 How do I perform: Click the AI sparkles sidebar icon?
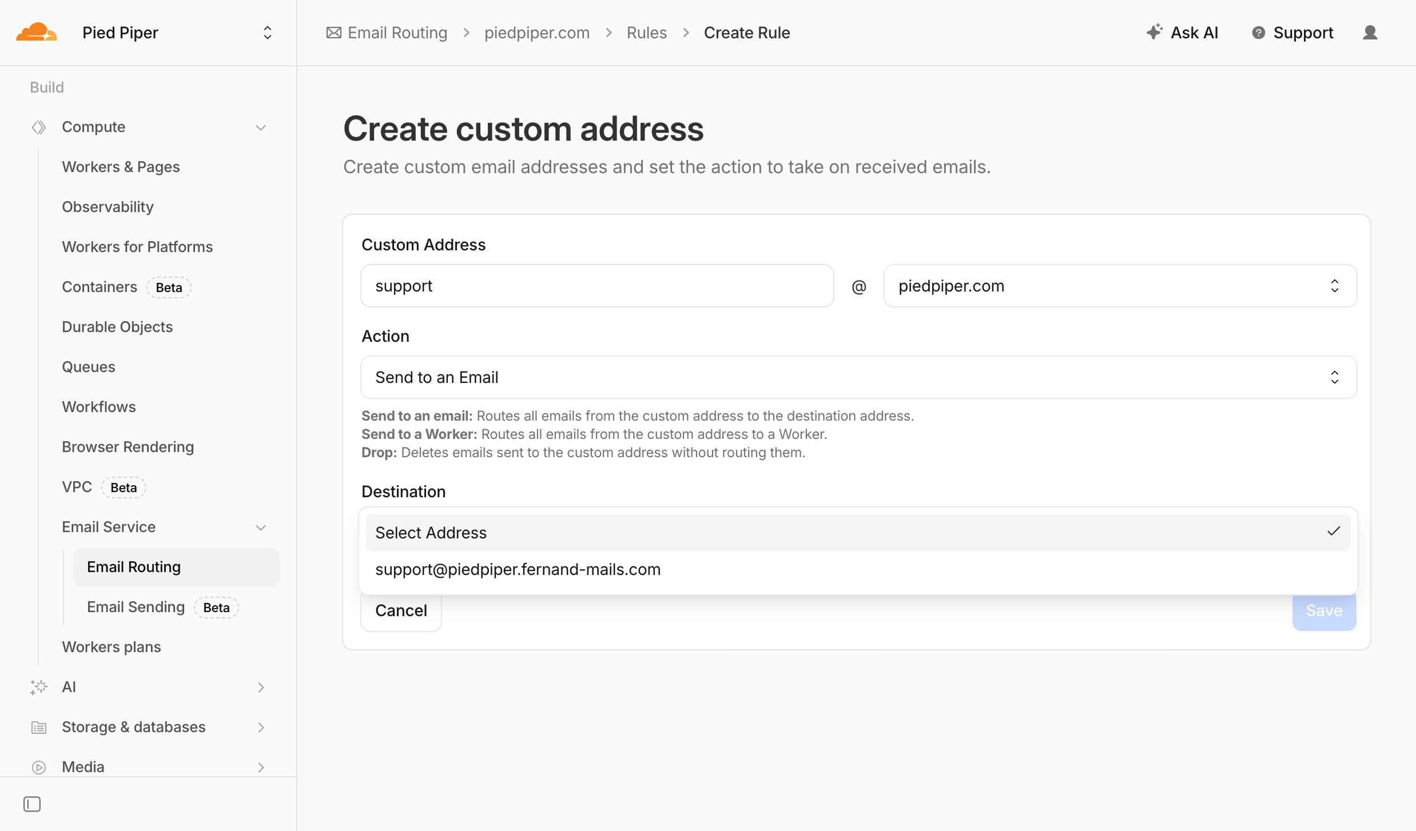[x=39, y=687]
